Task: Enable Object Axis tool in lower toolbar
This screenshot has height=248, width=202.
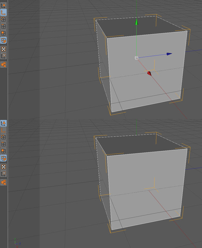Action: click(4, 130)
